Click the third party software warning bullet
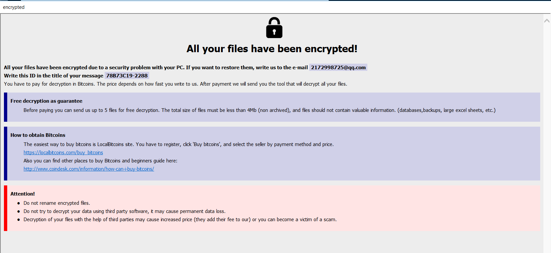551x253 pixels. (x=124, y=211)
